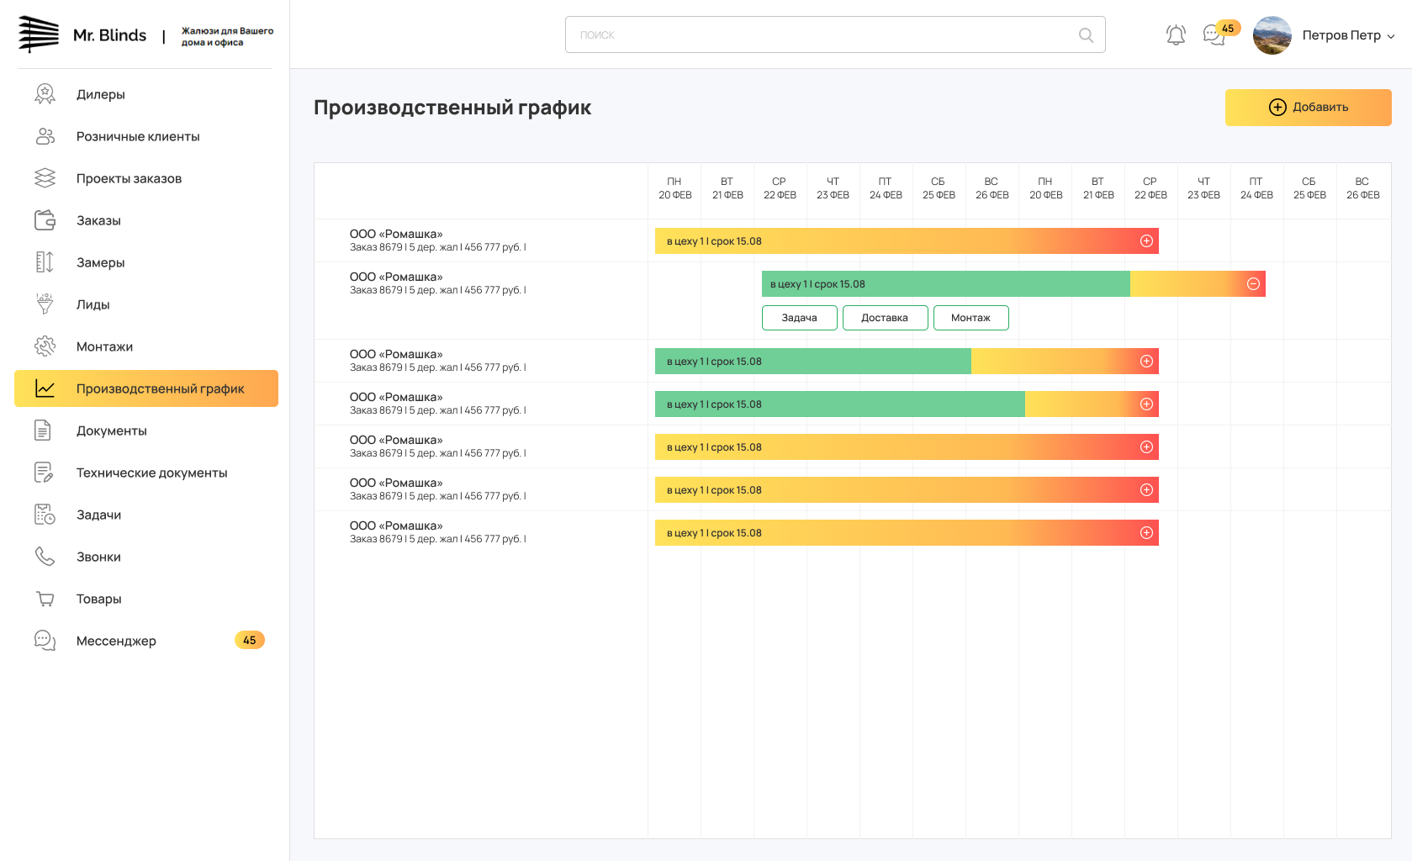Open the Дилеры sidebar icon

[x=45, y=94]
